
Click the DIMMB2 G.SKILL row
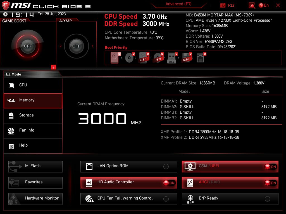click(x=219, y=118)
